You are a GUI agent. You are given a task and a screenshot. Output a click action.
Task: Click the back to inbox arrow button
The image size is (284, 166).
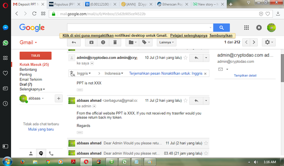[x=74, y=42]
